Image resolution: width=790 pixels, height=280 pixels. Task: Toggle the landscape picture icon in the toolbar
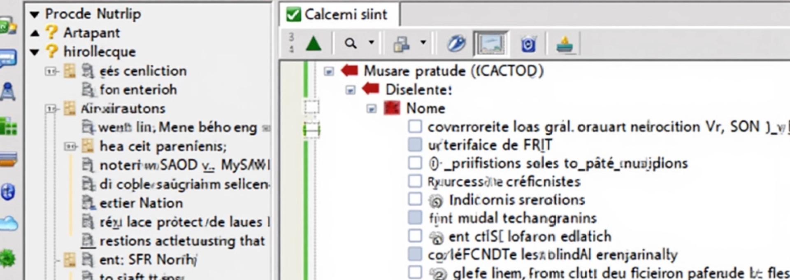(x=490, y=43)
